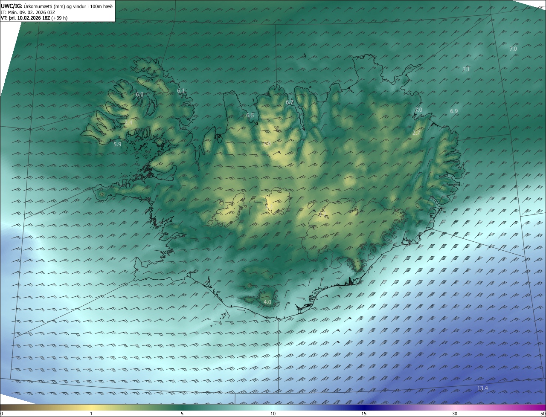Click the 7.1 value label on the map
The width and height of the screenshot is (546, 417).
[x=466, y=69]
